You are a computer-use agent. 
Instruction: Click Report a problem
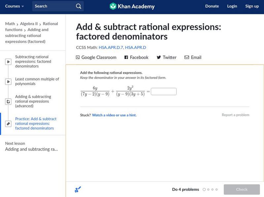coord(235,115)
